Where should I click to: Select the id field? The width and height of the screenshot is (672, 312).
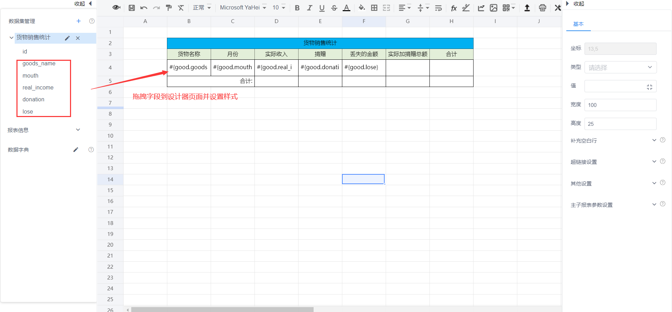25,51
